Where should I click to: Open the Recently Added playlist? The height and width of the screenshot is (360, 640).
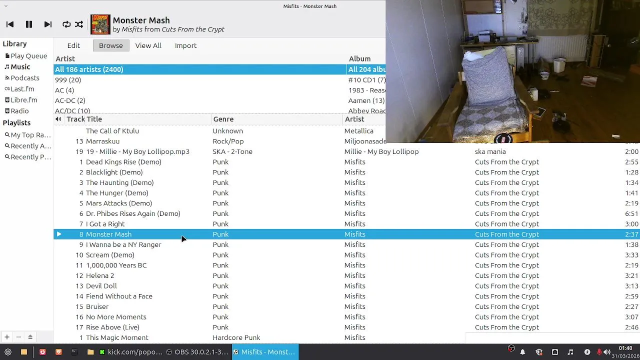click(x=28, y=146)
